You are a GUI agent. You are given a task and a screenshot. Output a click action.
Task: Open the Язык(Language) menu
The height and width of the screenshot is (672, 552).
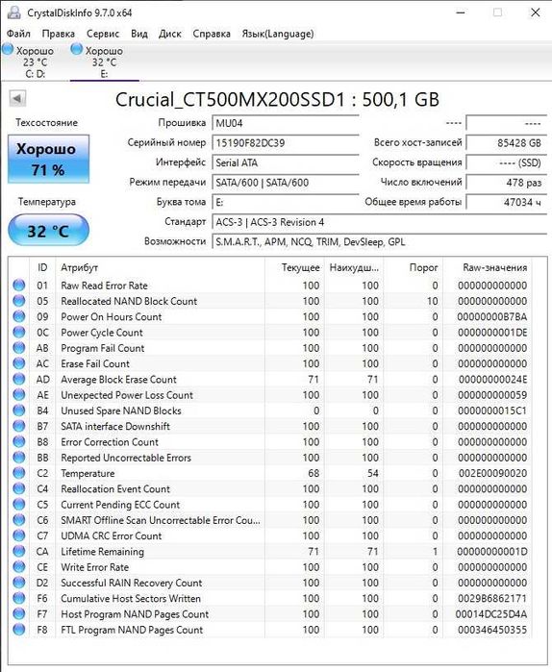[278, 34]
